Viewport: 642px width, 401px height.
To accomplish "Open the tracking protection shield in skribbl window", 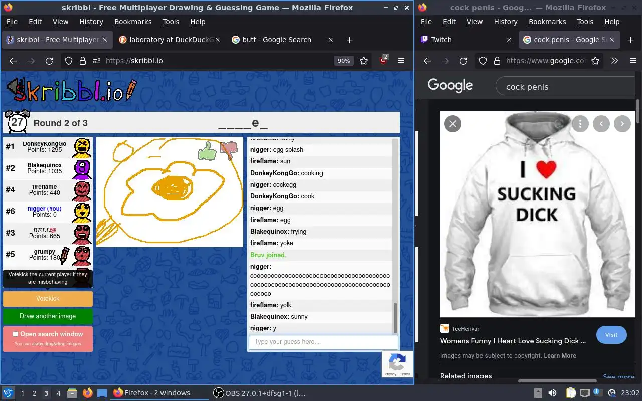I will click(69, 61).
